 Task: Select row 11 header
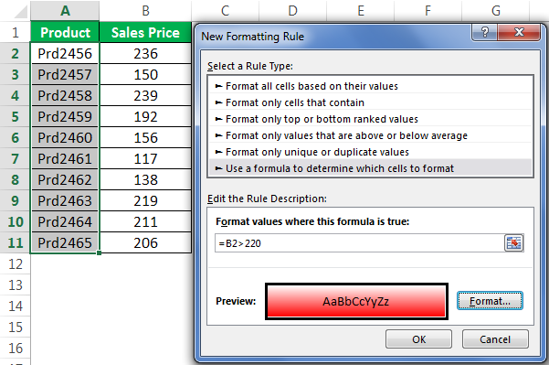pyautogui.click(x=15, y=242)
